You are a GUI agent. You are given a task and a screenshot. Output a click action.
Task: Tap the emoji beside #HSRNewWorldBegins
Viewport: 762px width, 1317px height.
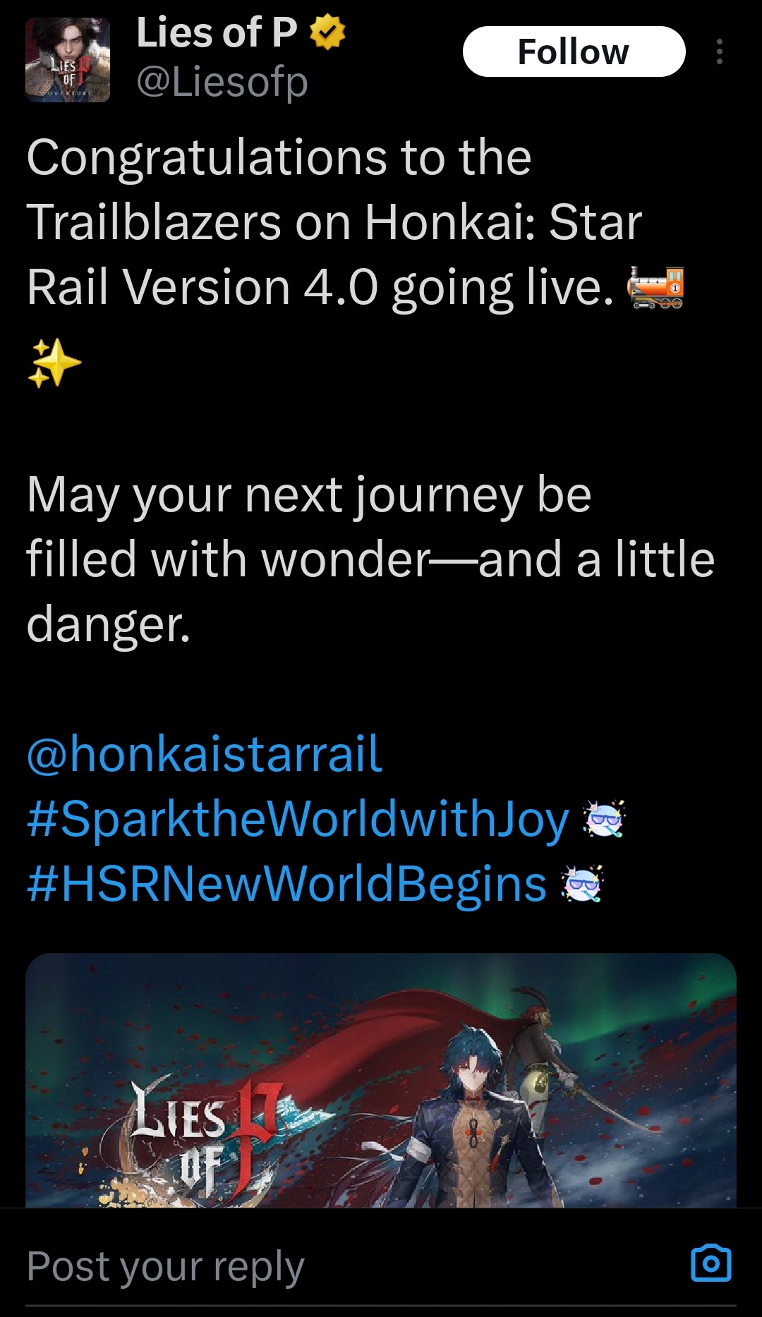[582, 884]
